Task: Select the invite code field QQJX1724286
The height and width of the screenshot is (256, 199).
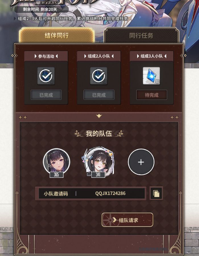Action: [x=92, y=194]
